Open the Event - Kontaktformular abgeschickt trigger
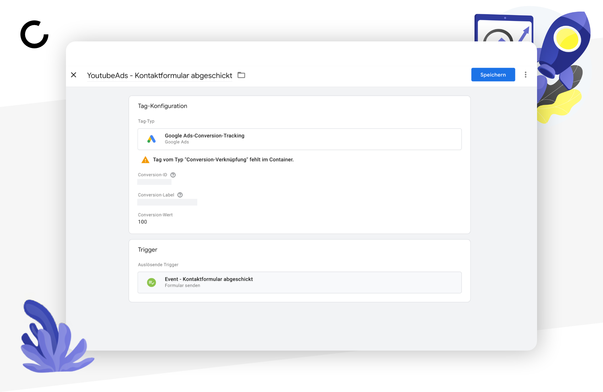 [x=300, y=283]
